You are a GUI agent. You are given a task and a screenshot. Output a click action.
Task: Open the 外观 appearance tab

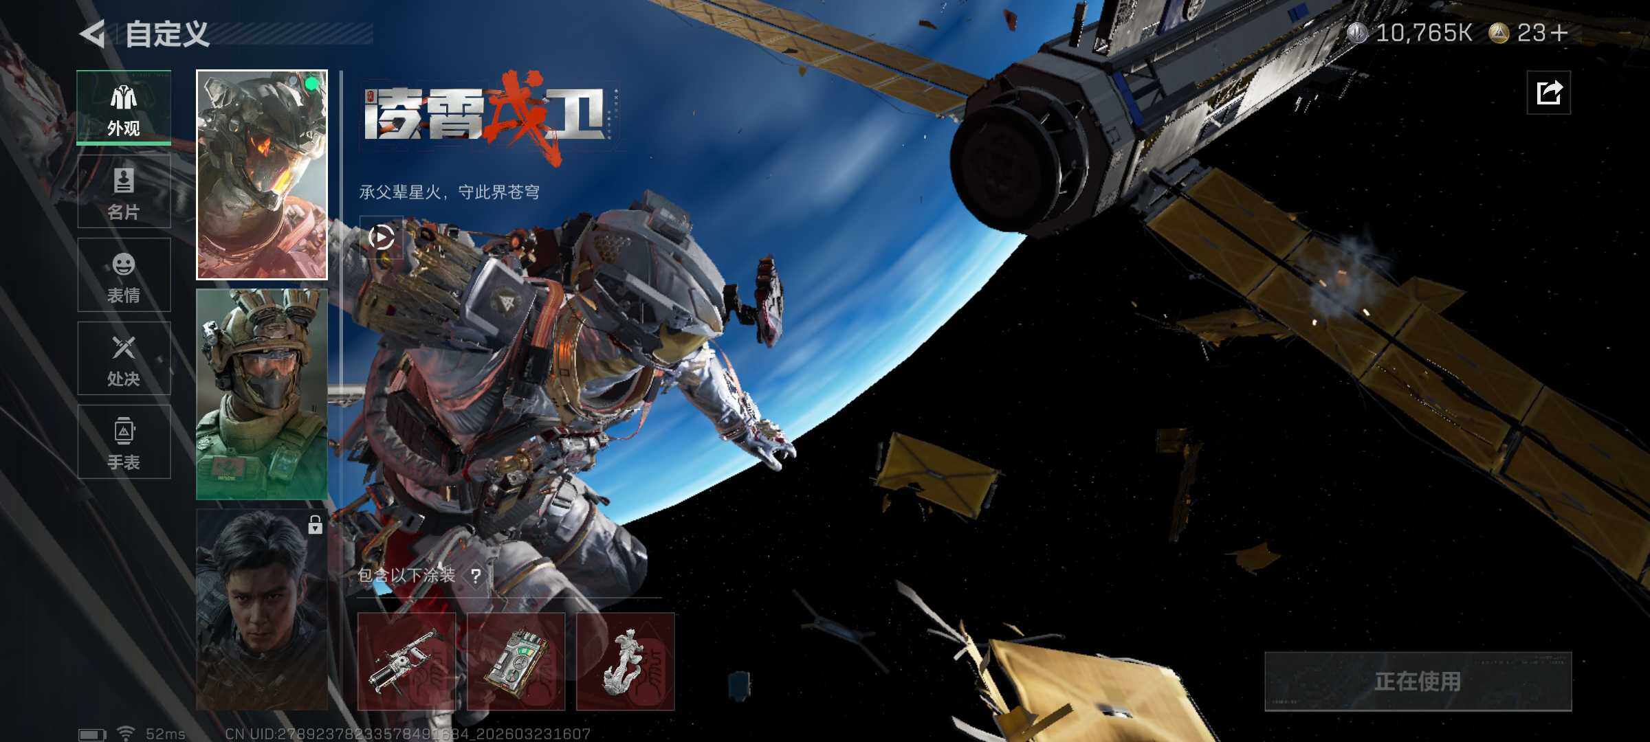click(x=124, y=108)
